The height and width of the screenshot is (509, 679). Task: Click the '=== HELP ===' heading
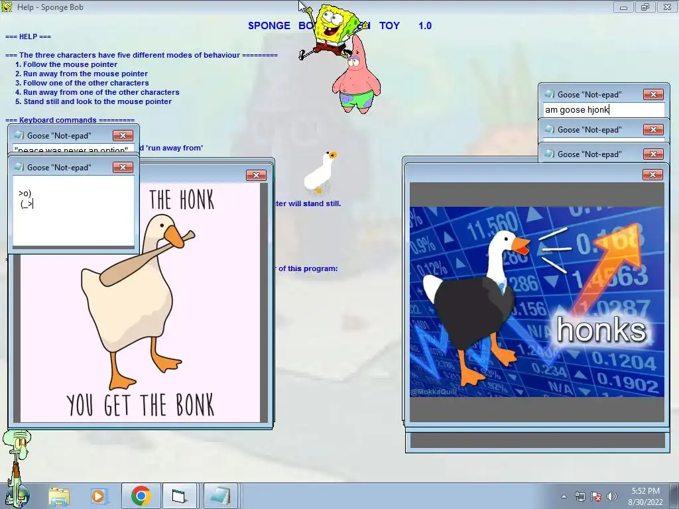click(28, 36)
